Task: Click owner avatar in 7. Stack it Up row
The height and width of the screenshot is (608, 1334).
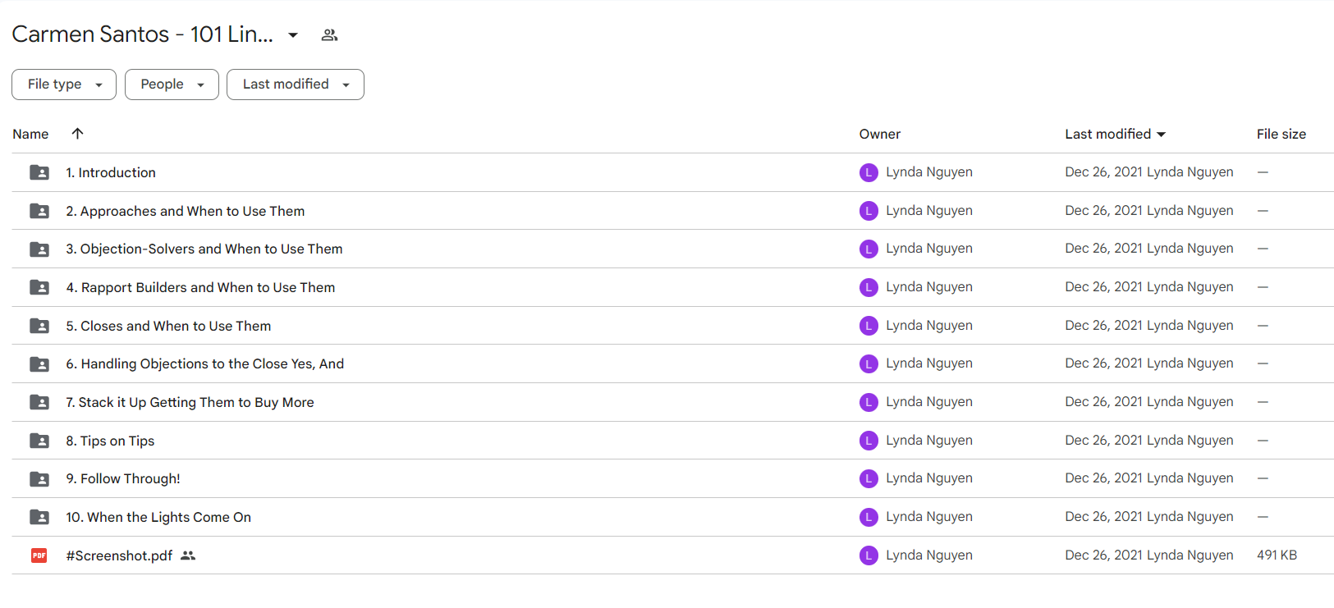Action: (869, 402)
